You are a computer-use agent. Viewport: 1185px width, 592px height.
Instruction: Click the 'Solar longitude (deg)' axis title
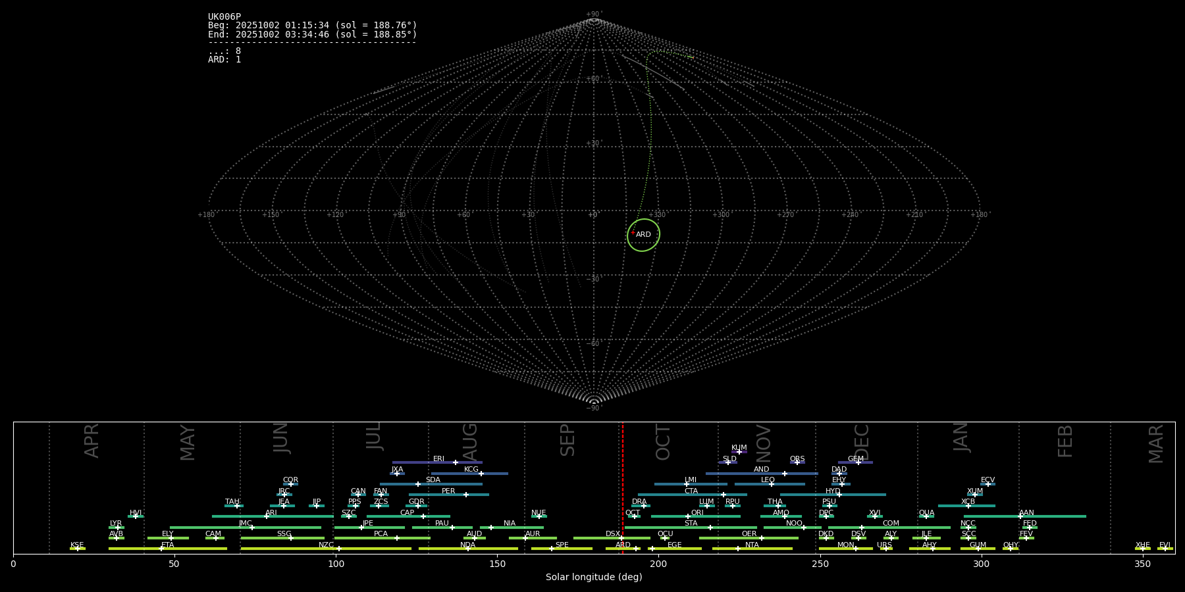click(594, 577)
